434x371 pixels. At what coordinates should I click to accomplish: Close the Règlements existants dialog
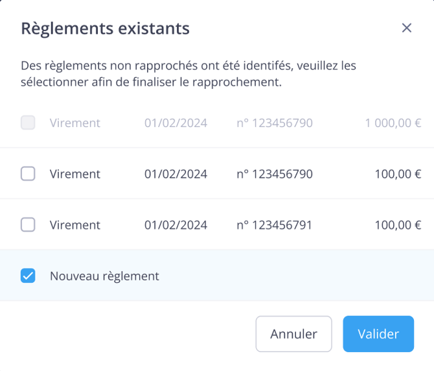pos(407,28)
